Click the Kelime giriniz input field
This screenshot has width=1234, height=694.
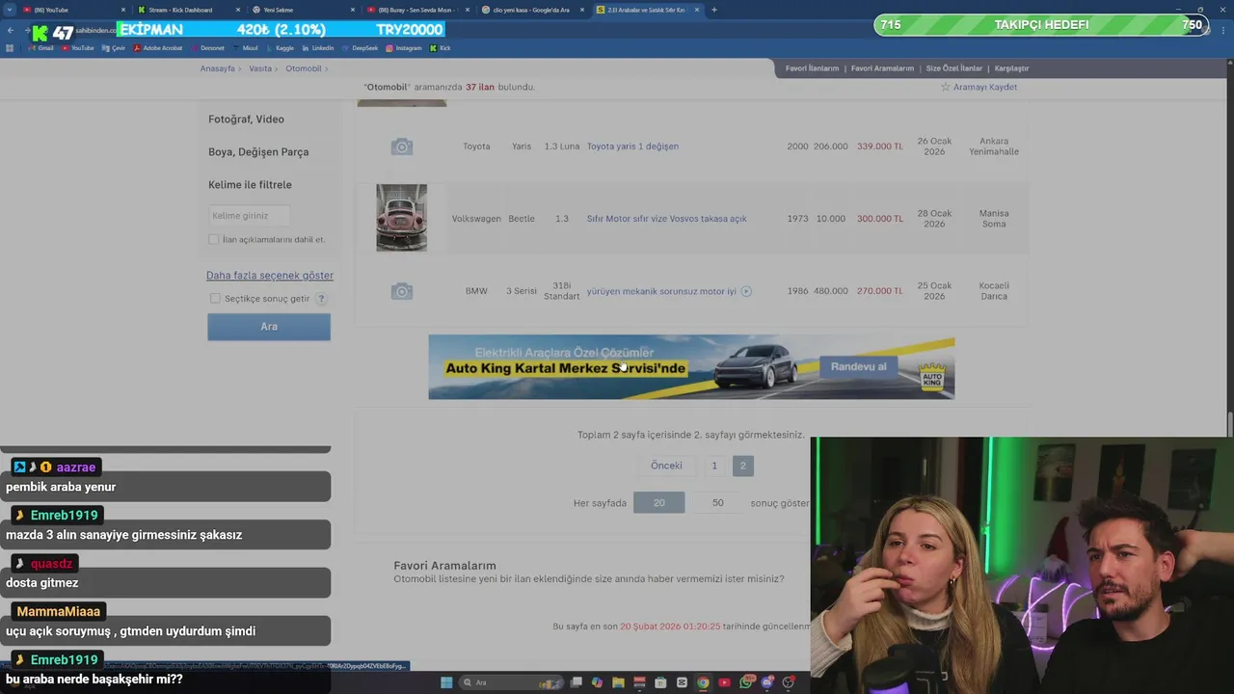pos(249,216)
